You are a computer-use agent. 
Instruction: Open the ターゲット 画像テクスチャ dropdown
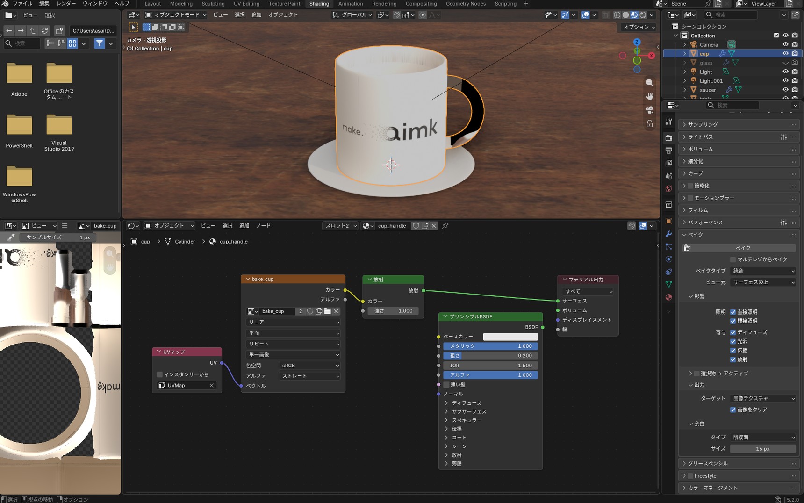click(763, 399)
